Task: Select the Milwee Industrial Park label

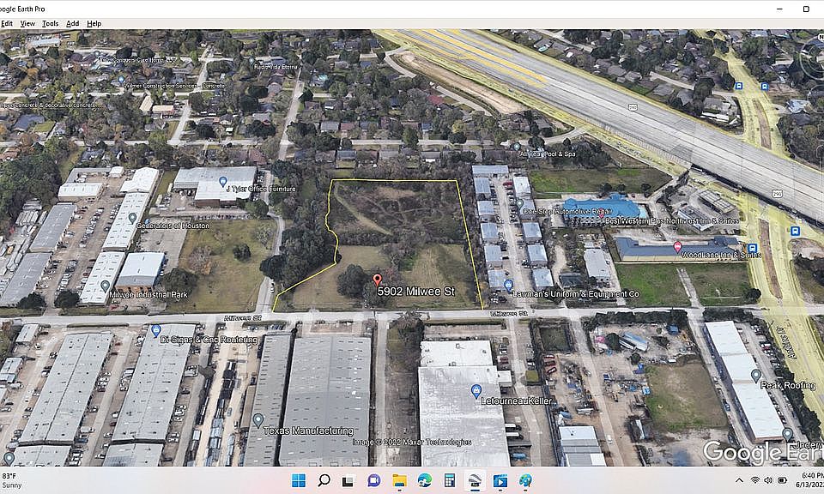Action: [x=148, y=295]
